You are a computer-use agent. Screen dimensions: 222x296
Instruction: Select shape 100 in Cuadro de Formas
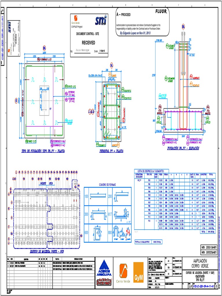tap(96, 196)
